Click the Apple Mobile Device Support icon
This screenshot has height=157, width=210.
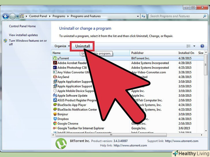55,91
